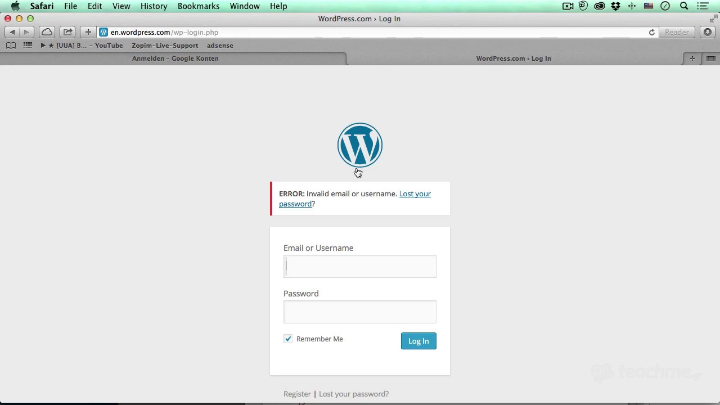Click the circled slash menu bar icon
720x405 pixels.
(665, 6)
